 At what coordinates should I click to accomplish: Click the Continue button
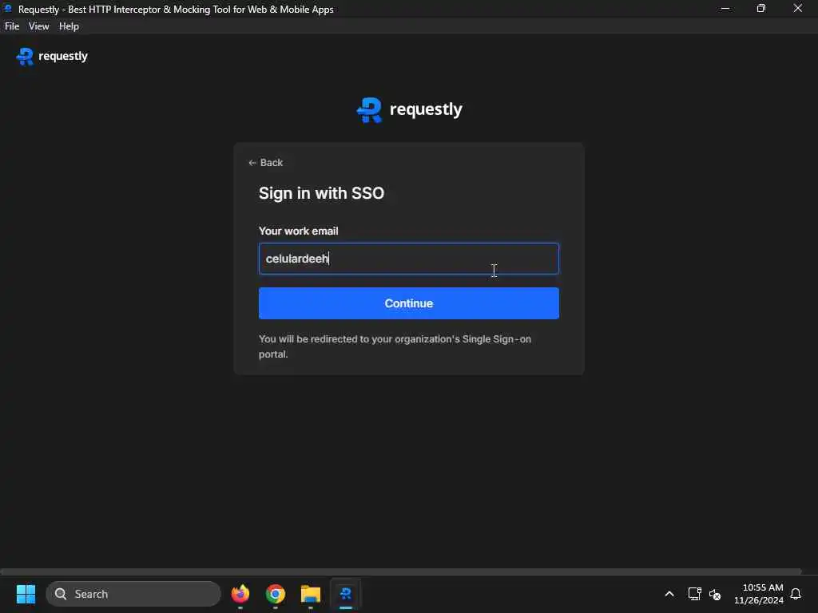(x=408, y=303)
